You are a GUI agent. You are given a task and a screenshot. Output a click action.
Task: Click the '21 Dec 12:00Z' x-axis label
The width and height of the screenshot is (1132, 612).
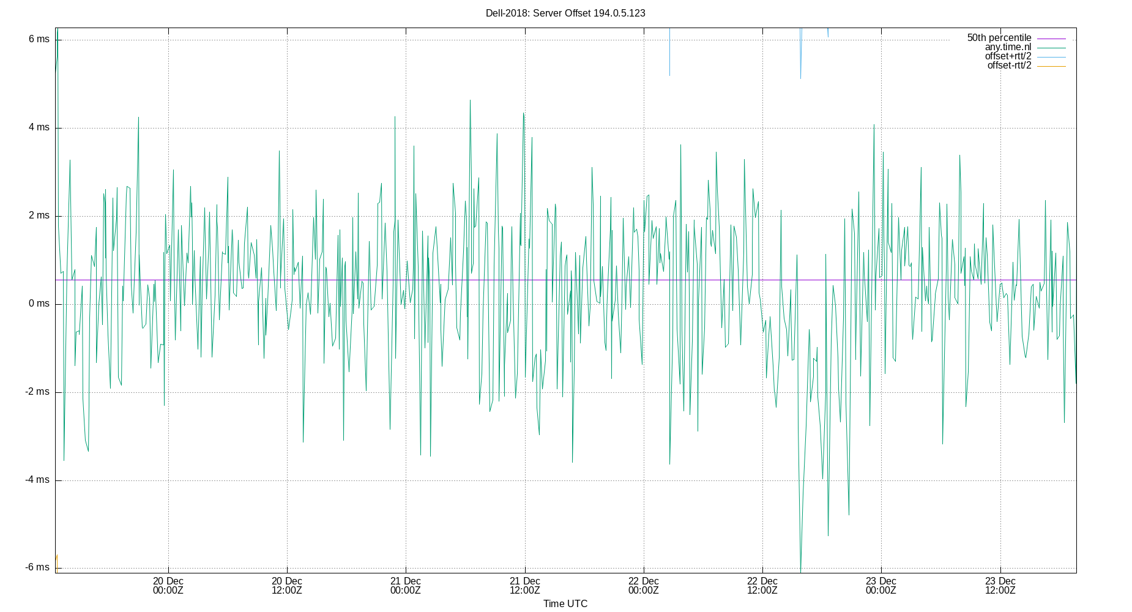525,586
